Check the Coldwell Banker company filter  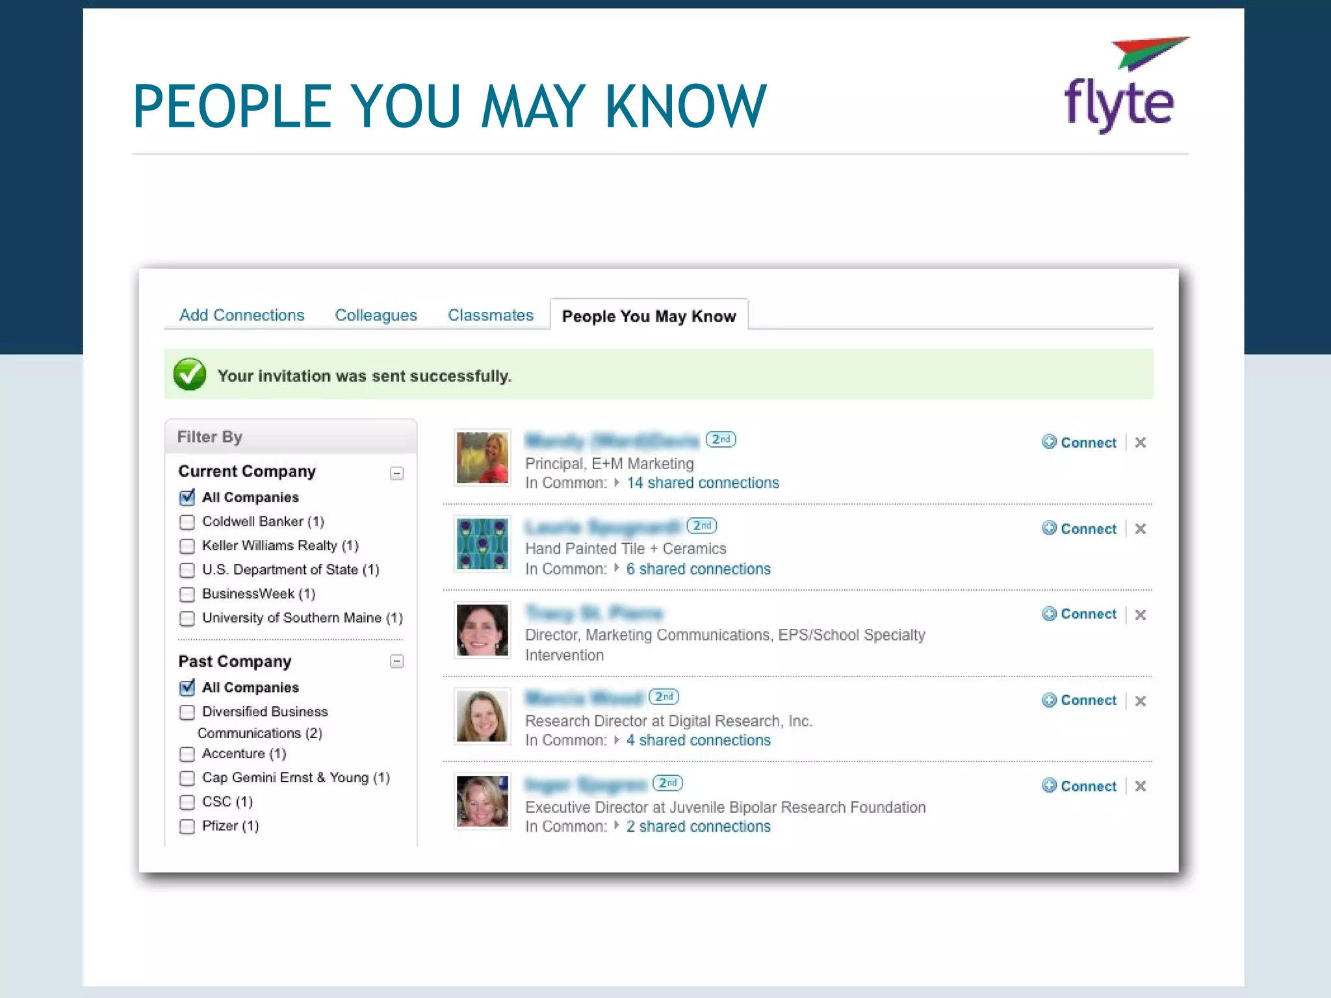pos(187,522)
